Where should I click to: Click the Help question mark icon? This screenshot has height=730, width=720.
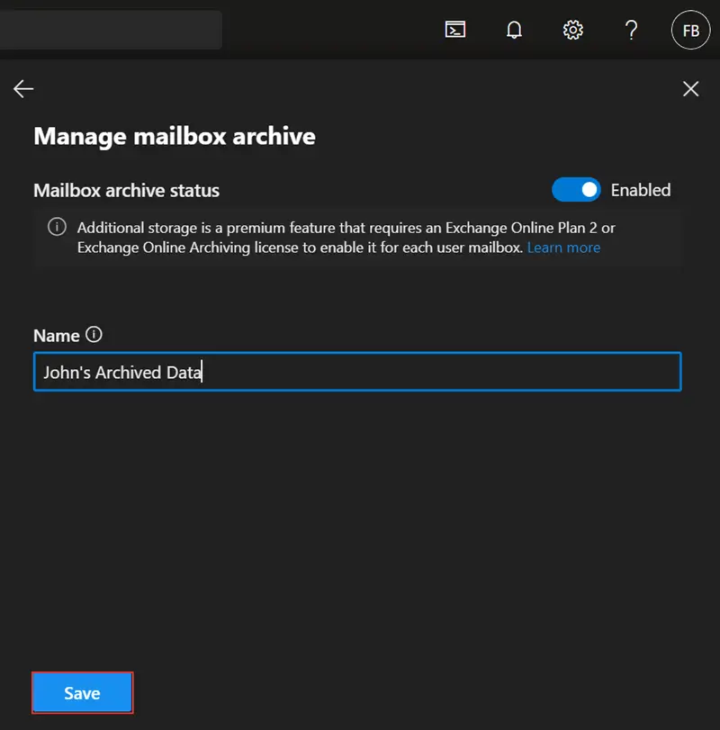631,30
